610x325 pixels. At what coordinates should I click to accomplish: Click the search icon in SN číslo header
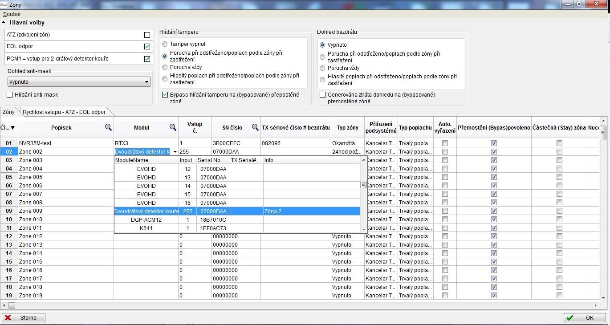pyautogui.click(x=255, y=127)
